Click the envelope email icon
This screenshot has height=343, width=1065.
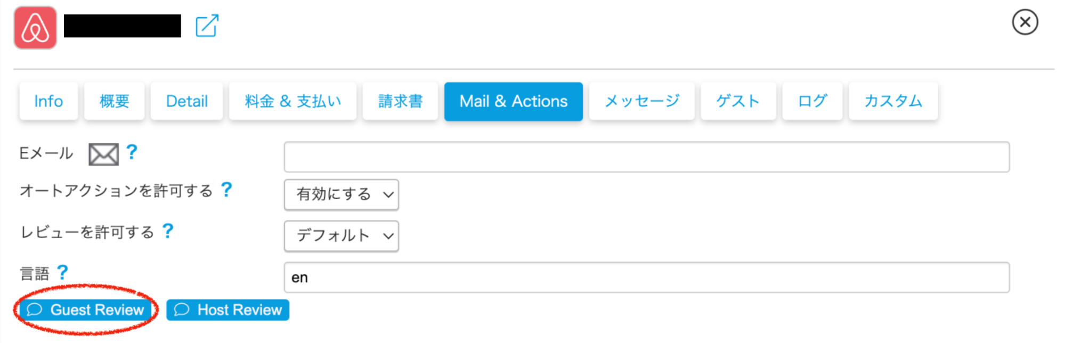click(x=103, y=154)
